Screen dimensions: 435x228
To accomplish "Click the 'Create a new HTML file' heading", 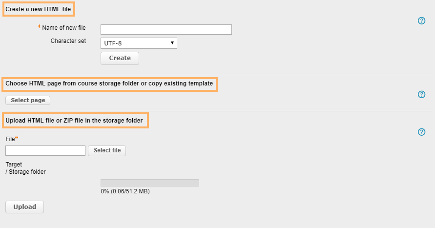I will 39,9.
